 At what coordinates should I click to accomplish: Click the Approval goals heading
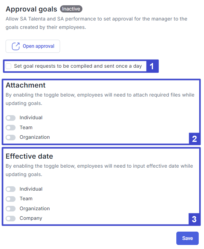(x=31, y=9)
